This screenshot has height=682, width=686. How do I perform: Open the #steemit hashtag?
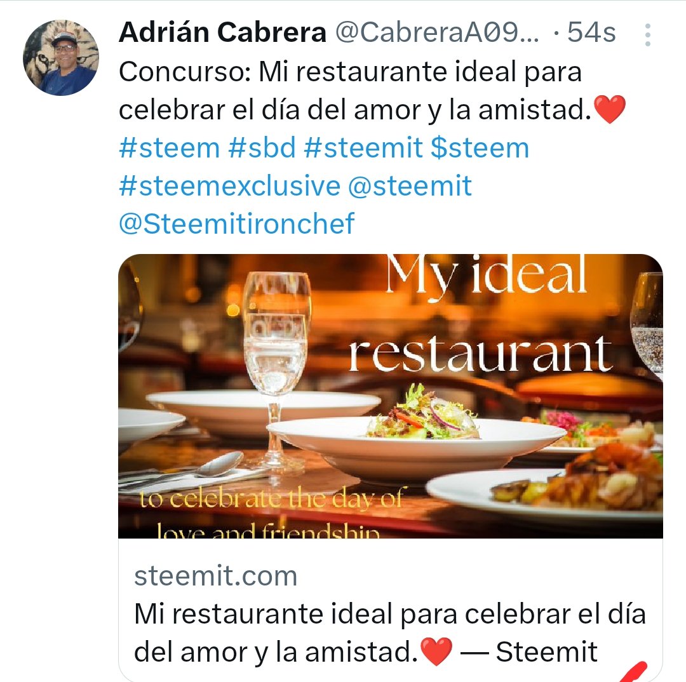point(363,148)
